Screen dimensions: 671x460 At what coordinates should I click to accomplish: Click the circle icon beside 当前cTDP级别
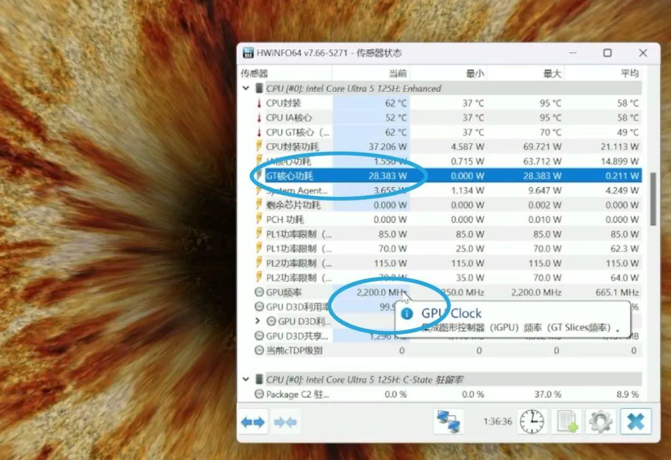tap(259, 351)
